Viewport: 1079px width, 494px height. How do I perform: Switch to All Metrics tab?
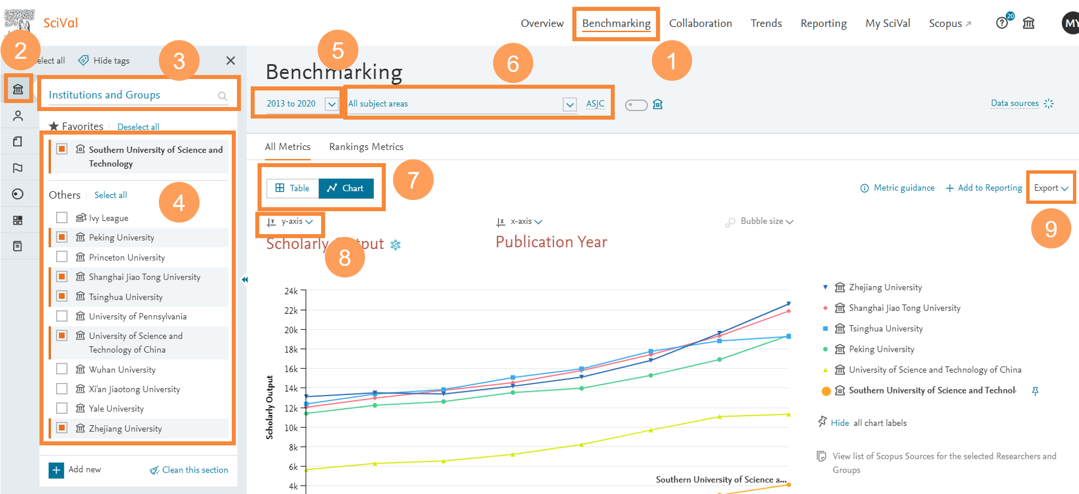pyautogui.click(x=287, y=147)
